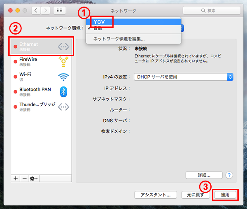Click the ルーター label
This screenshot has height=209, width=247.
pyautogui.click(x=120, y=110)
